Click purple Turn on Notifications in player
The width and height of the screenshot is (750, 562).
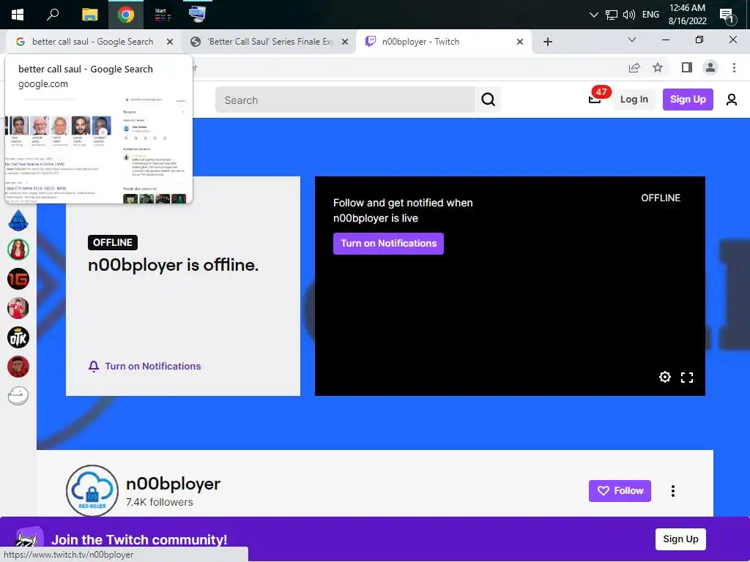(388, 244)
